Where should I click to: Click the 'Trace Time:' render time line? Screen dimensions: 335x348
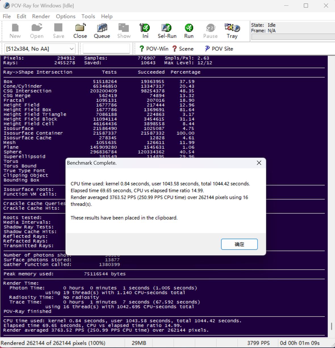click(105, 302)
